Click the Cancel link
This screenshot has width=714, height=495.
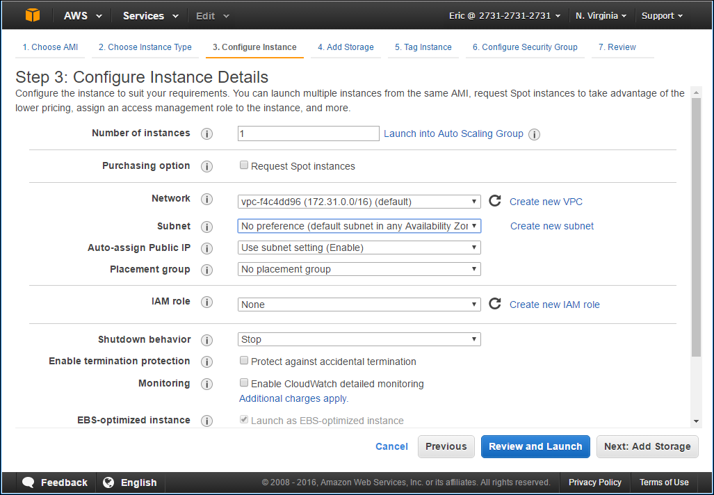pyautogui.click(x=391, y=447)
